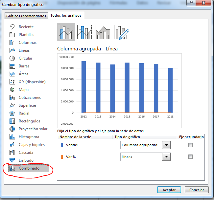214x200 pixels.
Task: Confirm with the Aceptar button
Action: [x=169, y=190]
